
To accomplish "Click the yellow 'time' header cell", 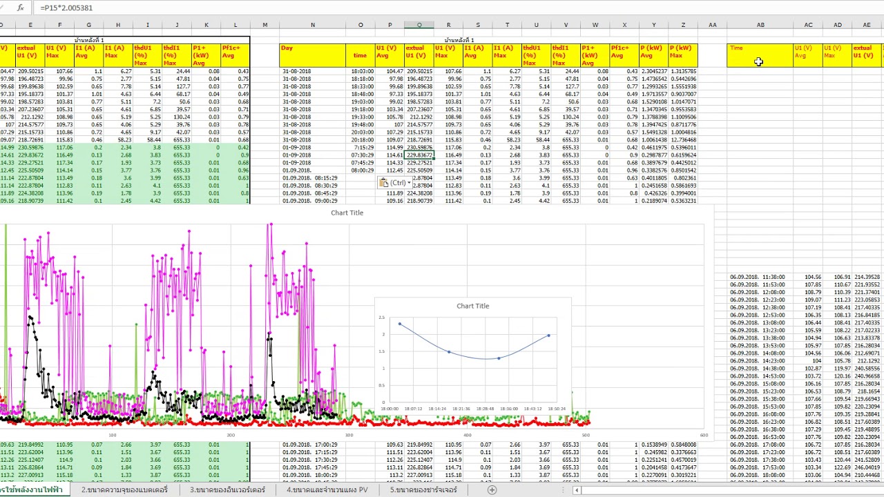I will [360, 55].
